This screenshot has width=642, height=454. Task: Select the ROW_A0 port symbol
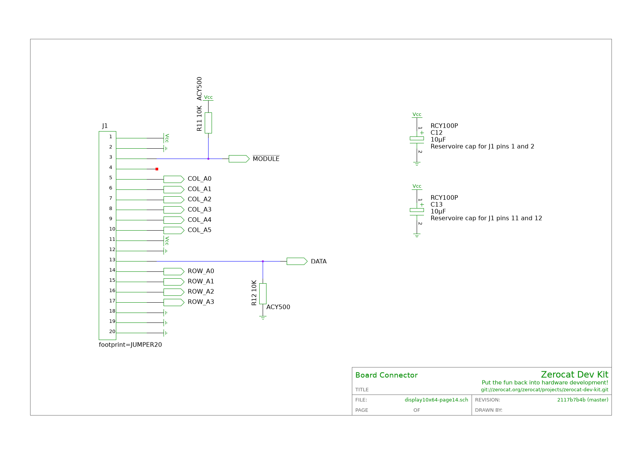tap(174, 271)
